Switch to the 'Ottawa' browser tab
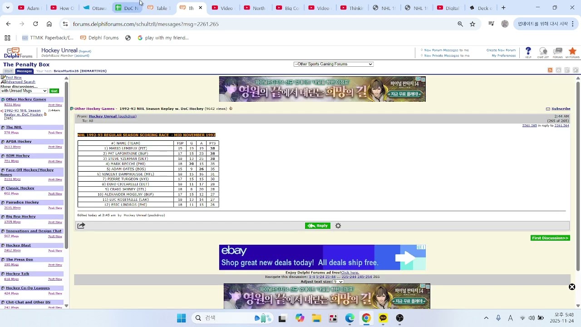 coord(94,8)
